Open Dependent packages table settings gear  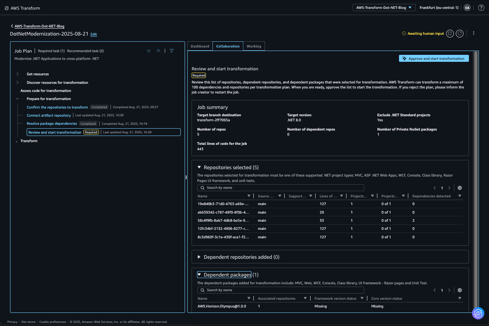click(459, 290)
